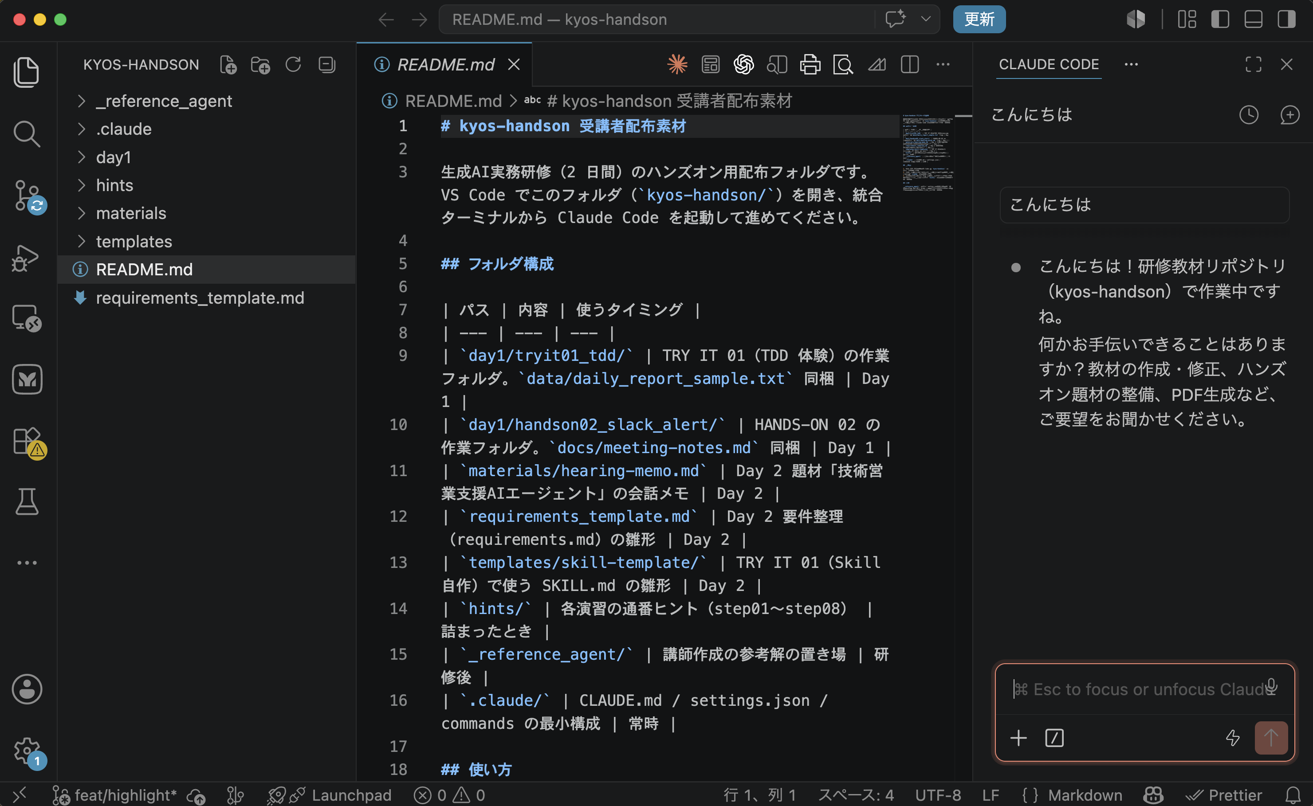Click the print icon in editor toolbar
This screenshot has width=1313, height=806.
tap(810, 64)
